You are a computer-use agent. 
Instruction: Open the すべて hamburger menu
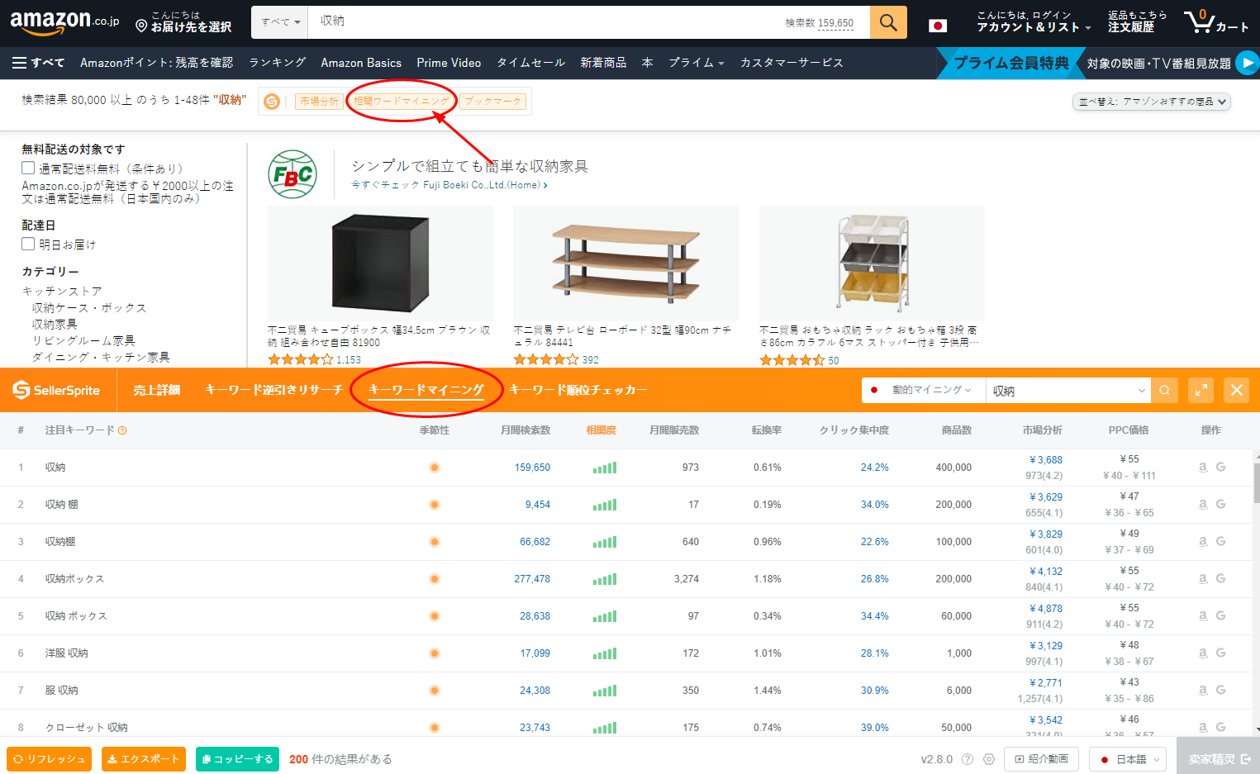pos(38,63)
